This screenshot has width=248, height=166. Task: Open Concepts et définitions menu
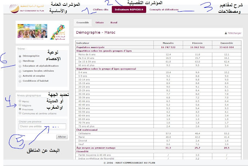tap(164, 9)
